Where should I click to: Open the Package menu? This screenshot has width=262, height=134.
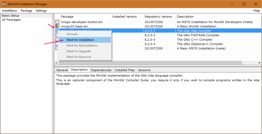tap(26, 11)
